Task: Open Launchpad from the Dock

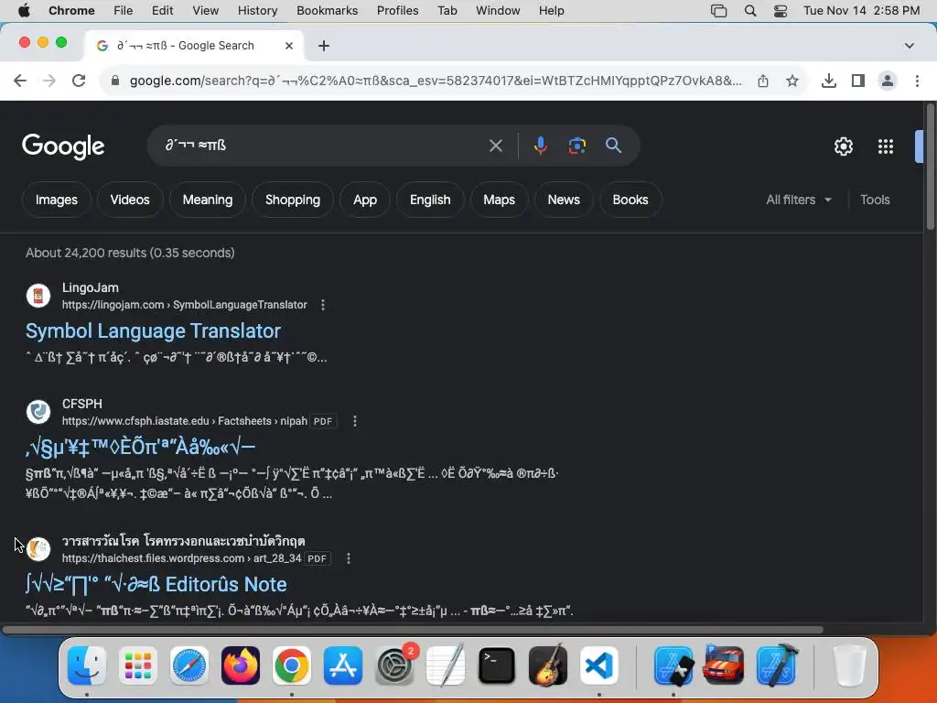Action: click(138, 665)
